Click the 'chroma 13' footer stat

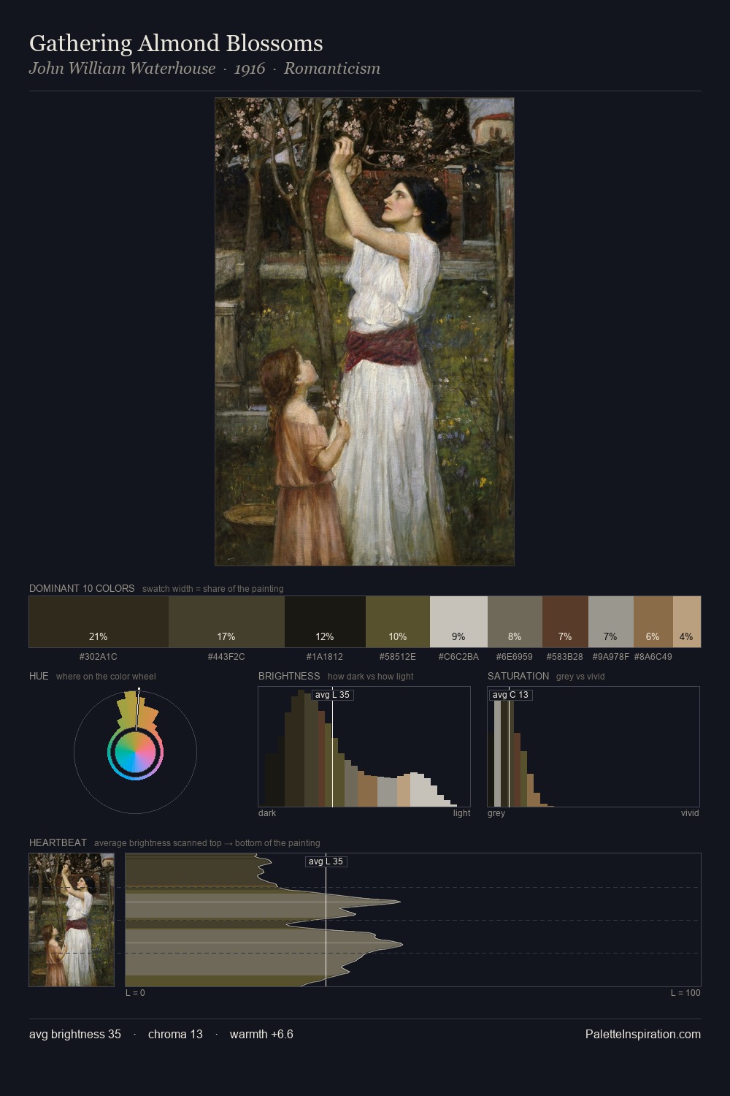click(x=175, y=1034)
